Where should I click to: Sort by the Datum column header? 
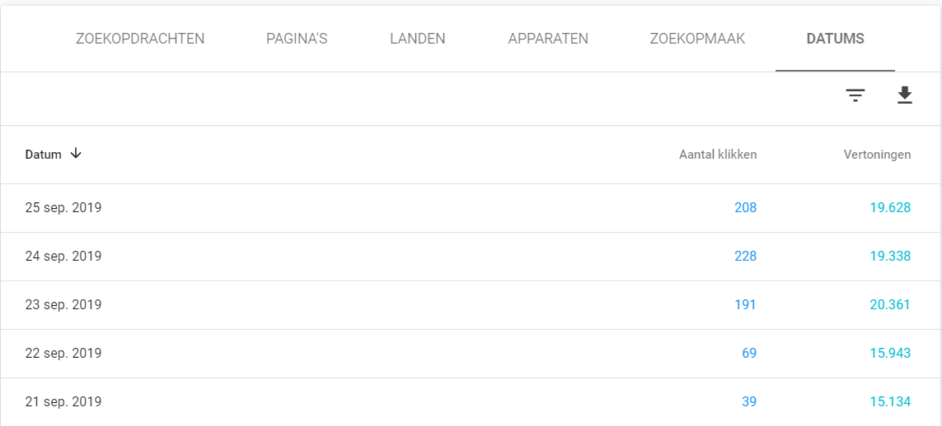(44, 155)
